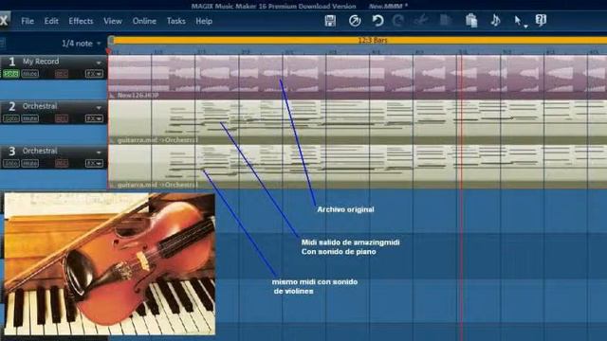The width and height of the screenshot is (607, 341).
Task: Click the context help question icon
Action: [541, 20]
